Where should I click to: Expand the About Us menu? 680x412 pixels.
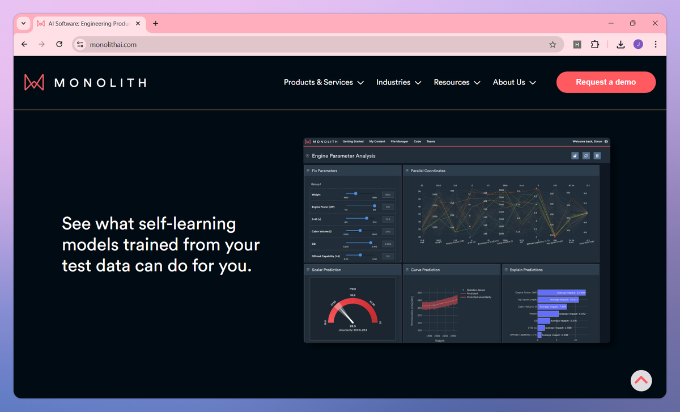pos(515,82)
